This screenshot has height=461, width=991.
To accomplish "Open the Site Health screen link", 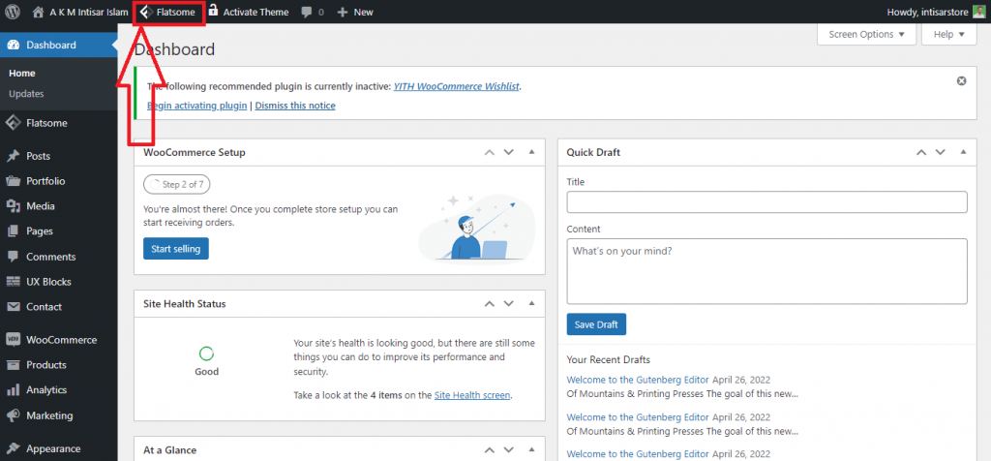I will pos(472,395).
